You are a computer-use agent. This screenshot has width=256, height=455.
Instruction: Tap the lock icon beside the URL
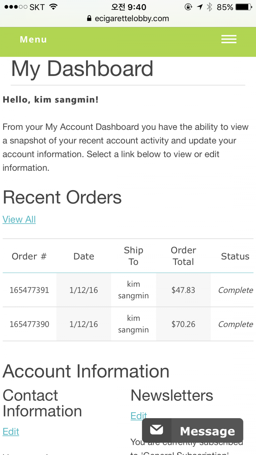pyautogui.click(x=89, y=18)
